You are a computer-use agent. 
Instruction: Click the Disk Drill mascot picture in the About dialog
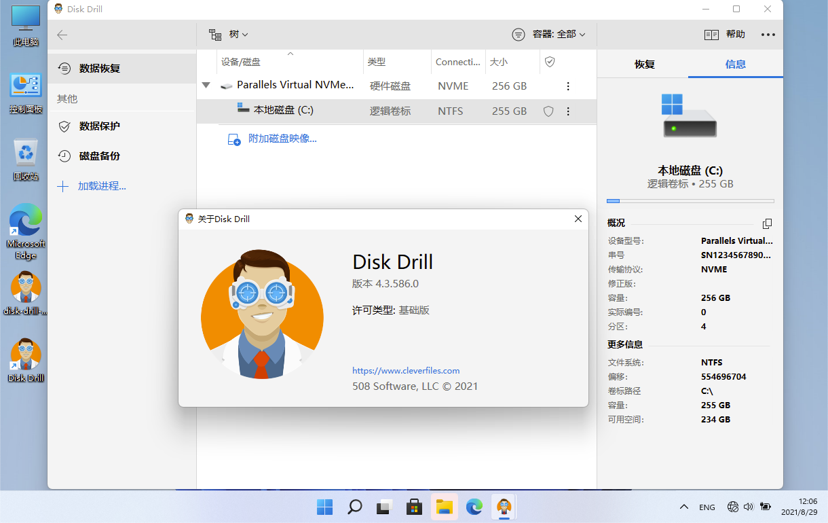[x=262, y=314]
